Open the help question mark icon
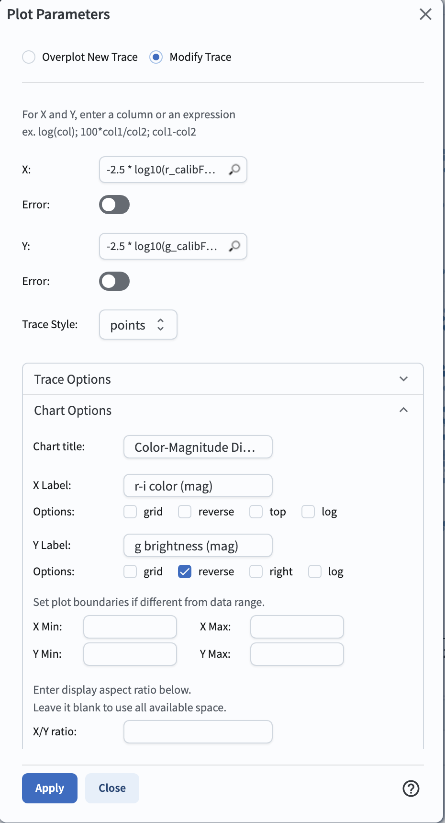 pyautogui.click(x=411, y=788)
